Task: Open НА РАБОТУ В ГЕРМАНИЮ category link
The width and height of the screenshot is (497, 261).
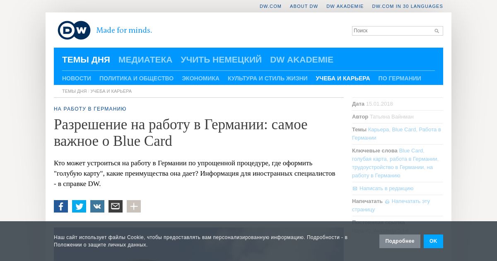Action: pyautogui.click(x=90, y=109)
